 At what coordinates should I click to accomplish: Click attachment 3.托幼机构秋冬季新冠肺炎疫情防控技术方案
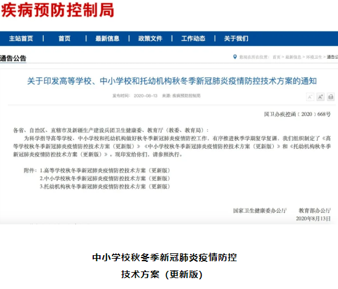click(x=105, y=187)
